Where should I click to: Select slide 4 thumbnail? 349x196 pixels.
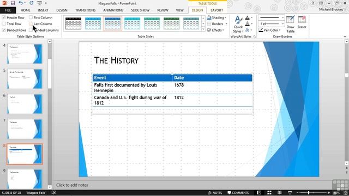click(x=25, y=54)
